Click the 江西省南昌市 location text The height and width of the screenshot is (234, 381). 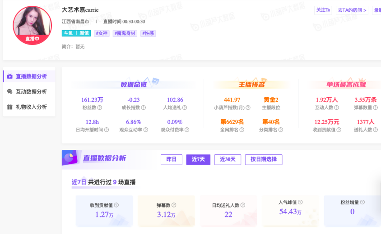75,22
